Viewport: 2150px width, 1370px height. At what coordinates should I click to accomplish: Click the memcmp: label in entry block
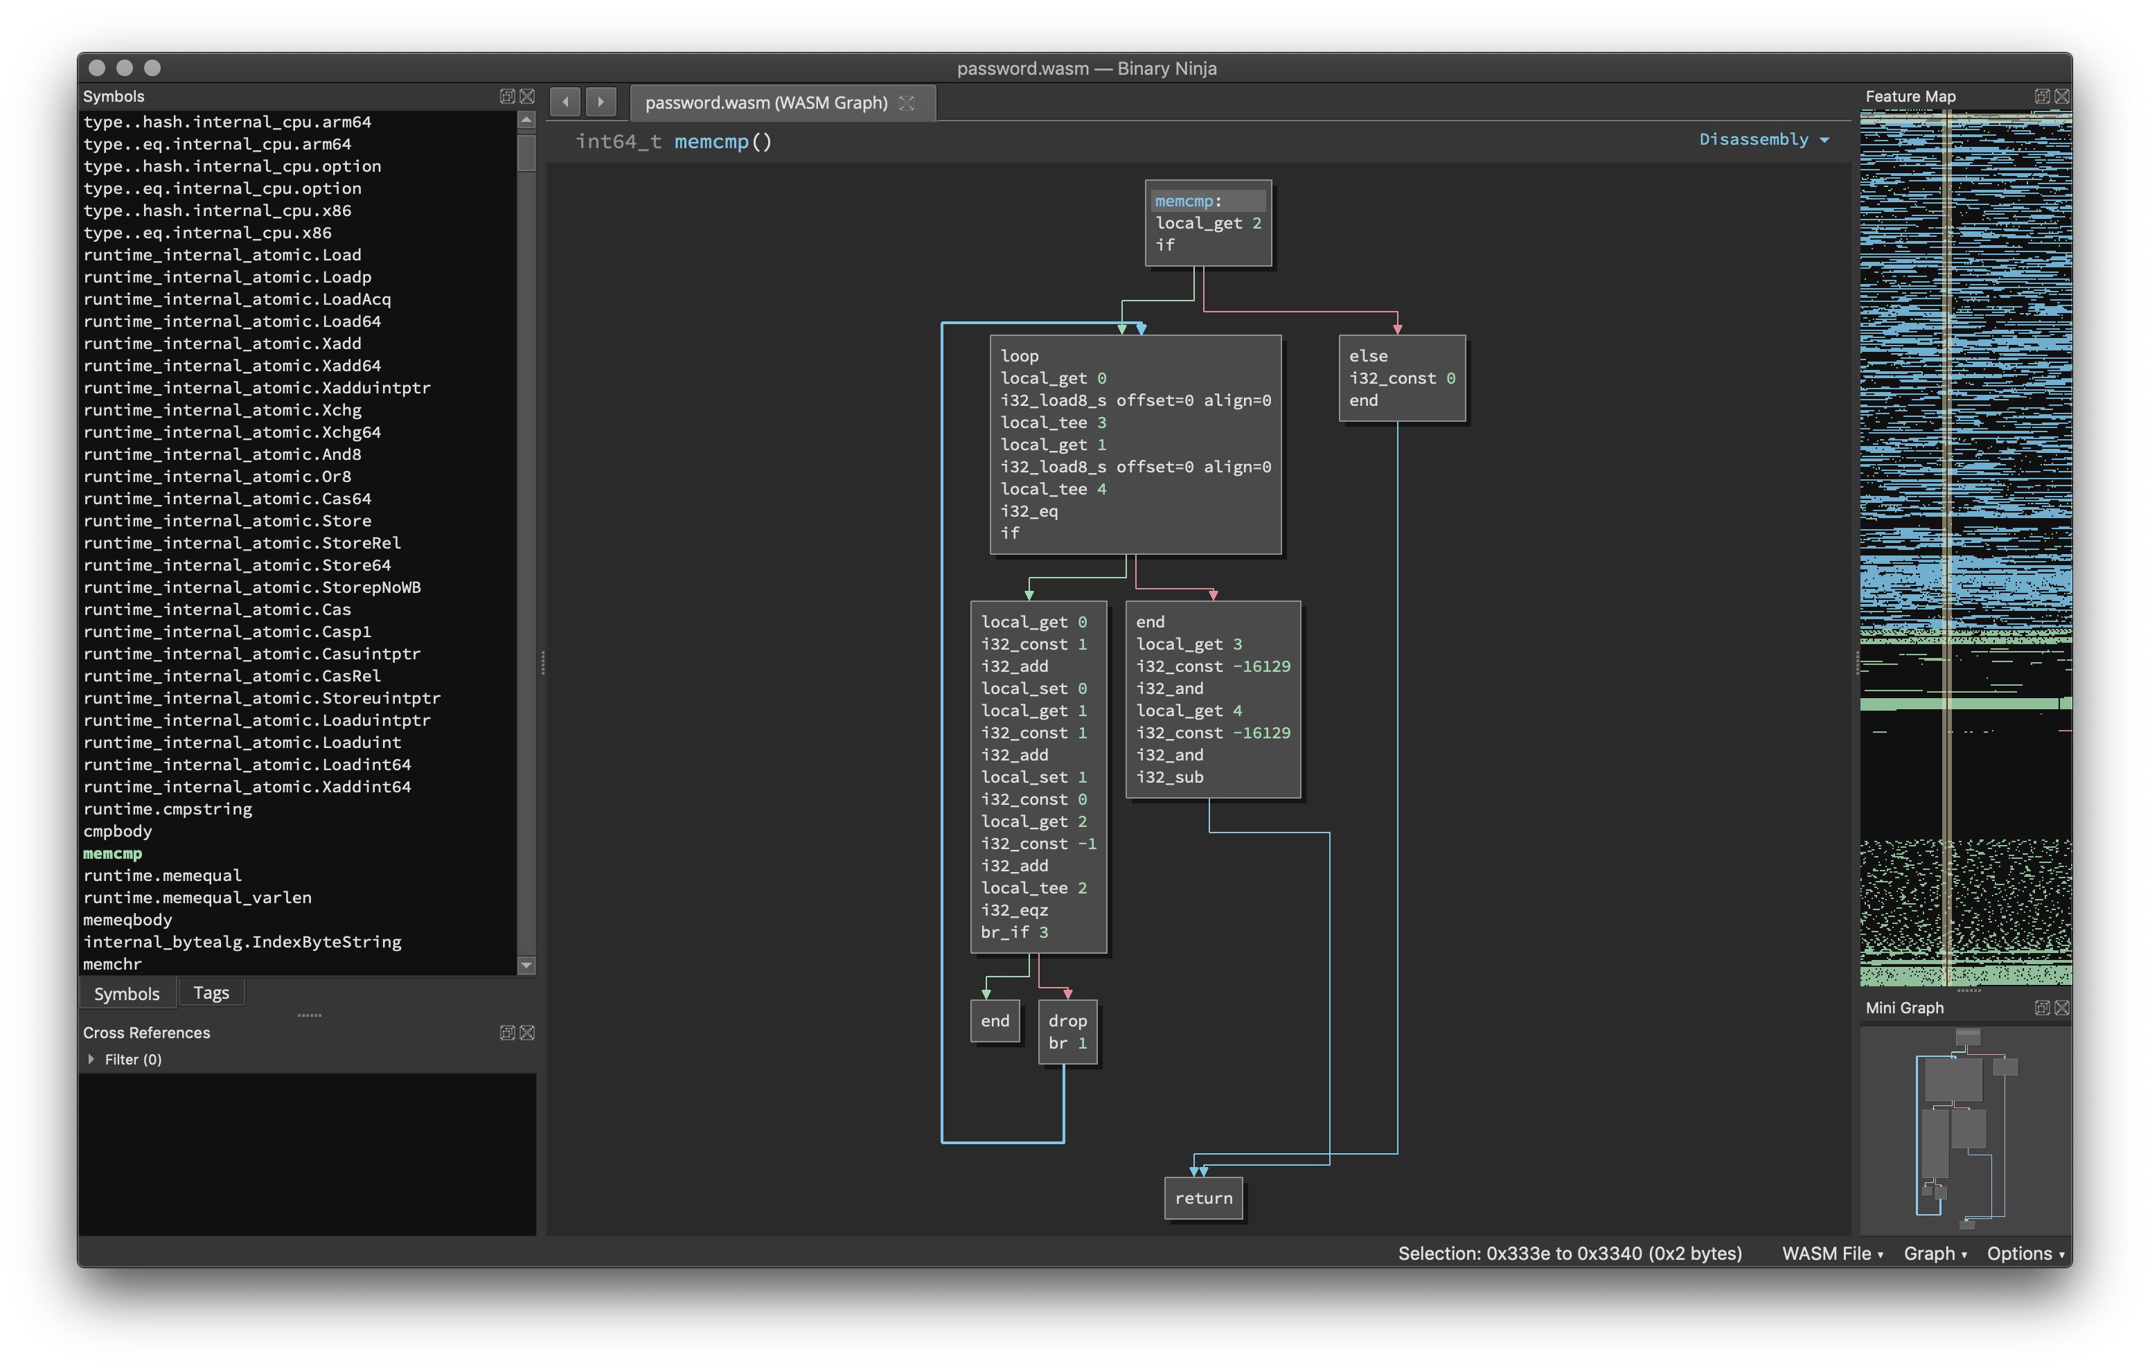(x=1187, y=201)
